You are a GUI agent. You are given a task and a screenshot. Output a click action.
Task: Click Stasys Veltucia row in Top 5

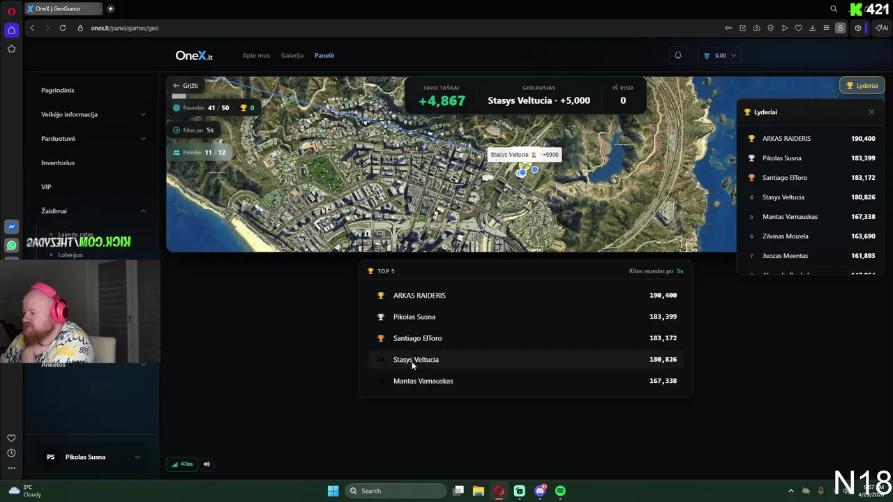(x=525, y=359)
